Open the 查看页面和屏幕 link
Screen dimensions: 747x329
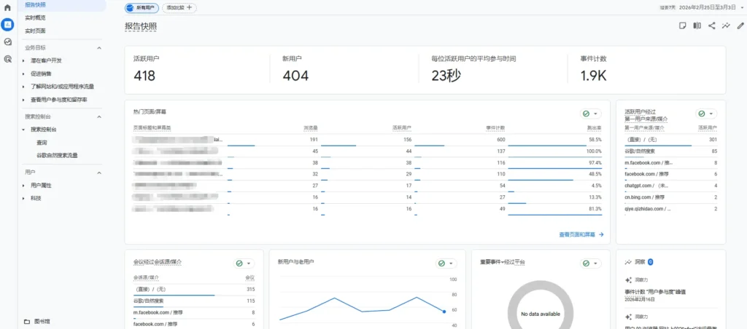pyautogui.click(x=581, y=234)
